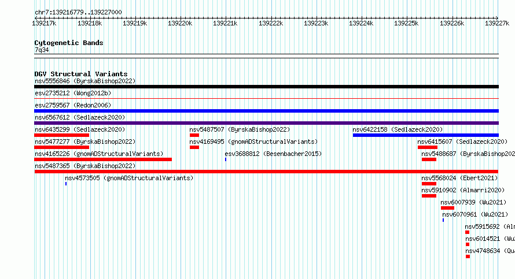Select the purple bar for nsv6567612

[x=266, y=123]
